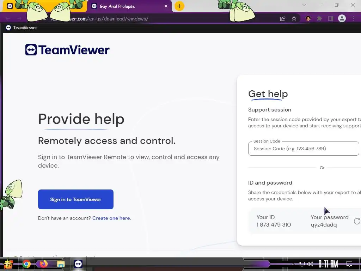Open the Start menu icon in taskbar
Viewport: 361px width, 271px height.
point(8,264)
